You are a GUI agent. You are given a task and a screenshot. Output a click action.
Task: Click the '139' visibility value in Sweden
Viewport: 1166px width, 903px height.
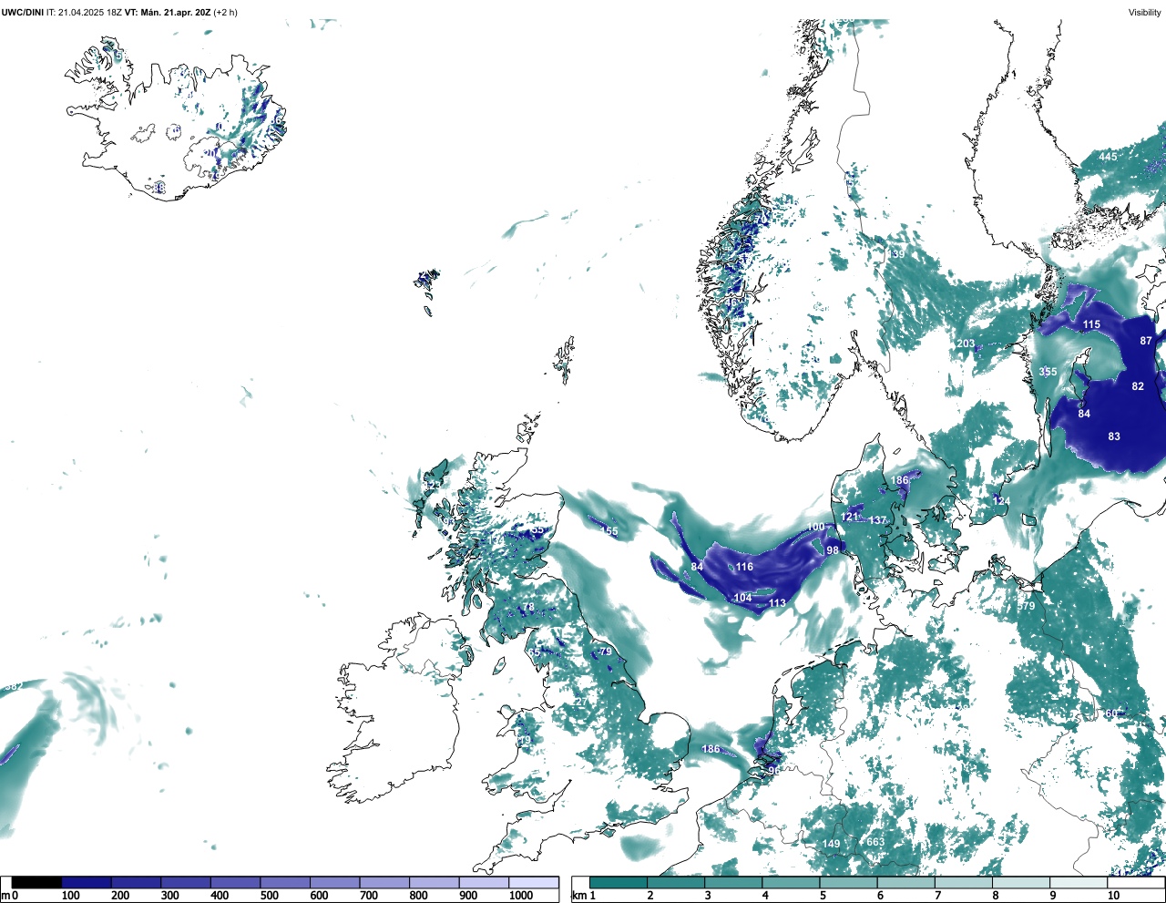(896, 254)
